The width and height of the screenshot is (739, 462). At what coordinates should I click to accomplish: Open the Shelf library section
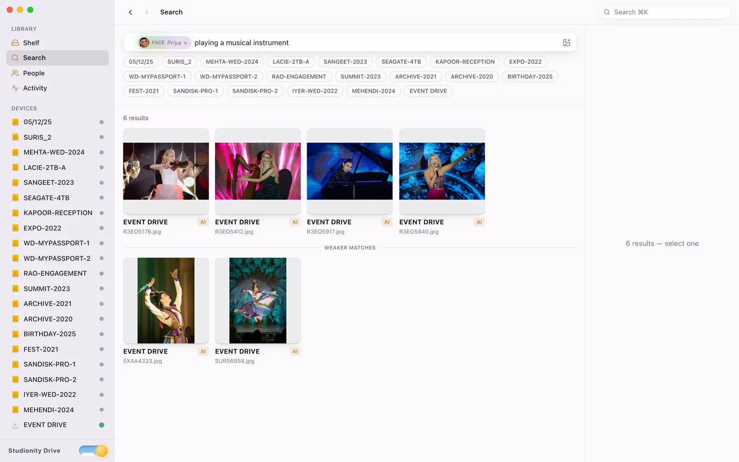(x=57, y=43)
